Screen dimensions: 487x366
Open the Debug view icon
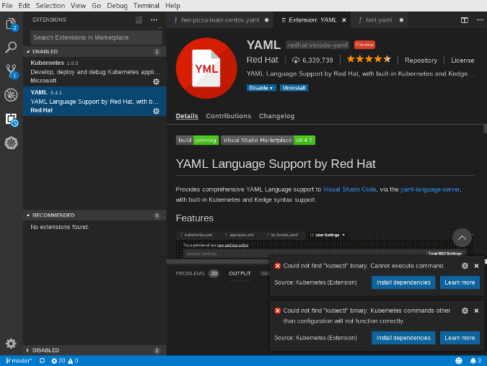(11, 94)
